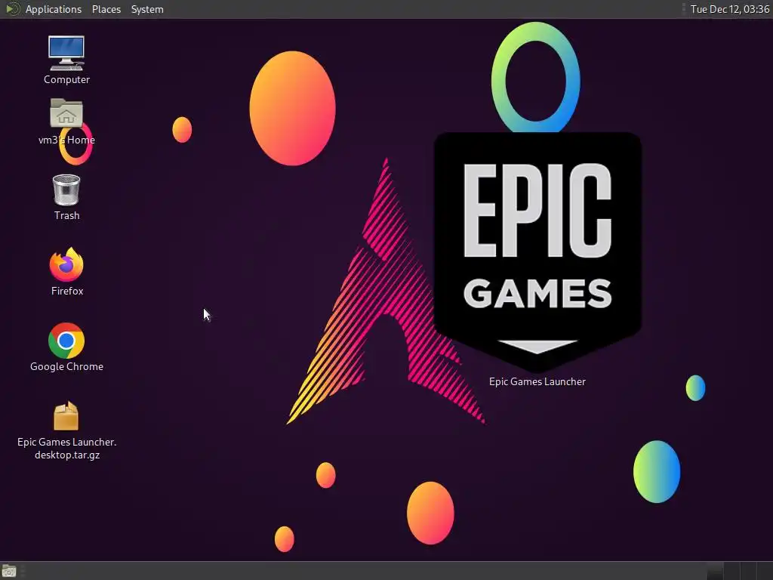This screenshot has width=773, height=580.
Task: Open the System menu in the top panel
Action: pos(147,9)
